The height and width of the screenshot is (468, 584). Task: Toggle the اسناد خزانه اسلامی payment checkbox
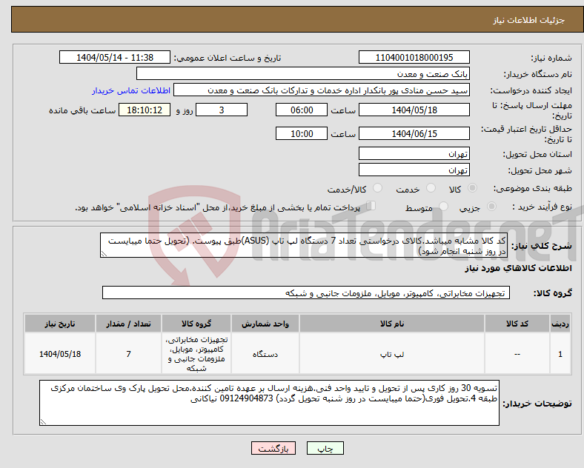tap(371, 206)
